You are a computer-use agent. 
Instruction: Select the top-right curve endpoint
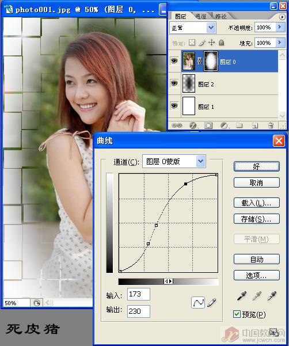tap(216, 175)
